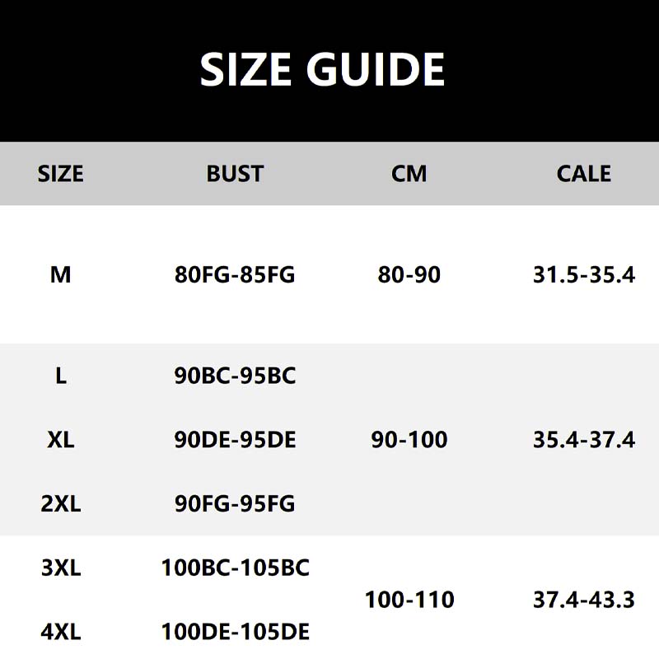659x659 pixels.
Task: Click the 80-90 CM value
Action: 409,274
